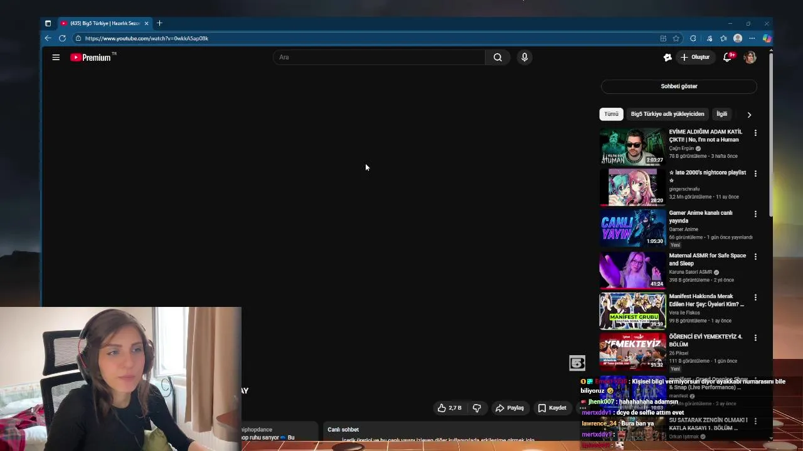
Task: Open Edge Settings and more menu
Action: 752,38
